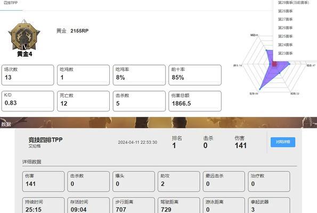Click the radar chart 综合 47 data point

(289, 64)
